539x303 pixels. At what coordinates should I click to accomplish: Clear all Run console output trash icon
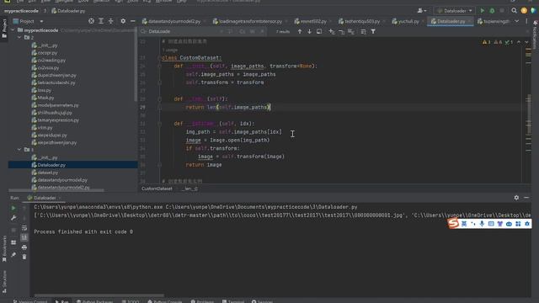pyautogui.click(x=24, y=257)
